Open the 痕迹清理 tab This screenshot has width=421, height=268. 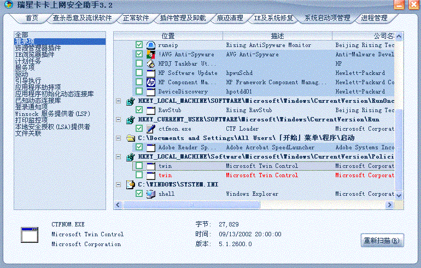tap(230, 18)
